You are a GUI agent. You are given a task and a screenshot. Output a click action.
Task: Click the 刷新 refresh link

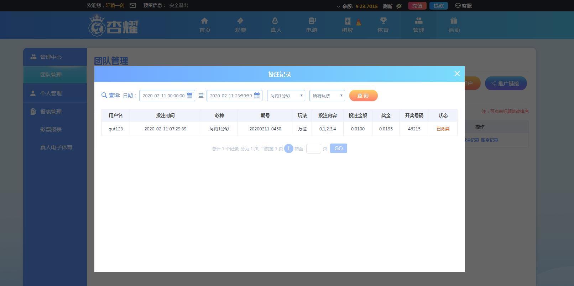pos(387,6)
